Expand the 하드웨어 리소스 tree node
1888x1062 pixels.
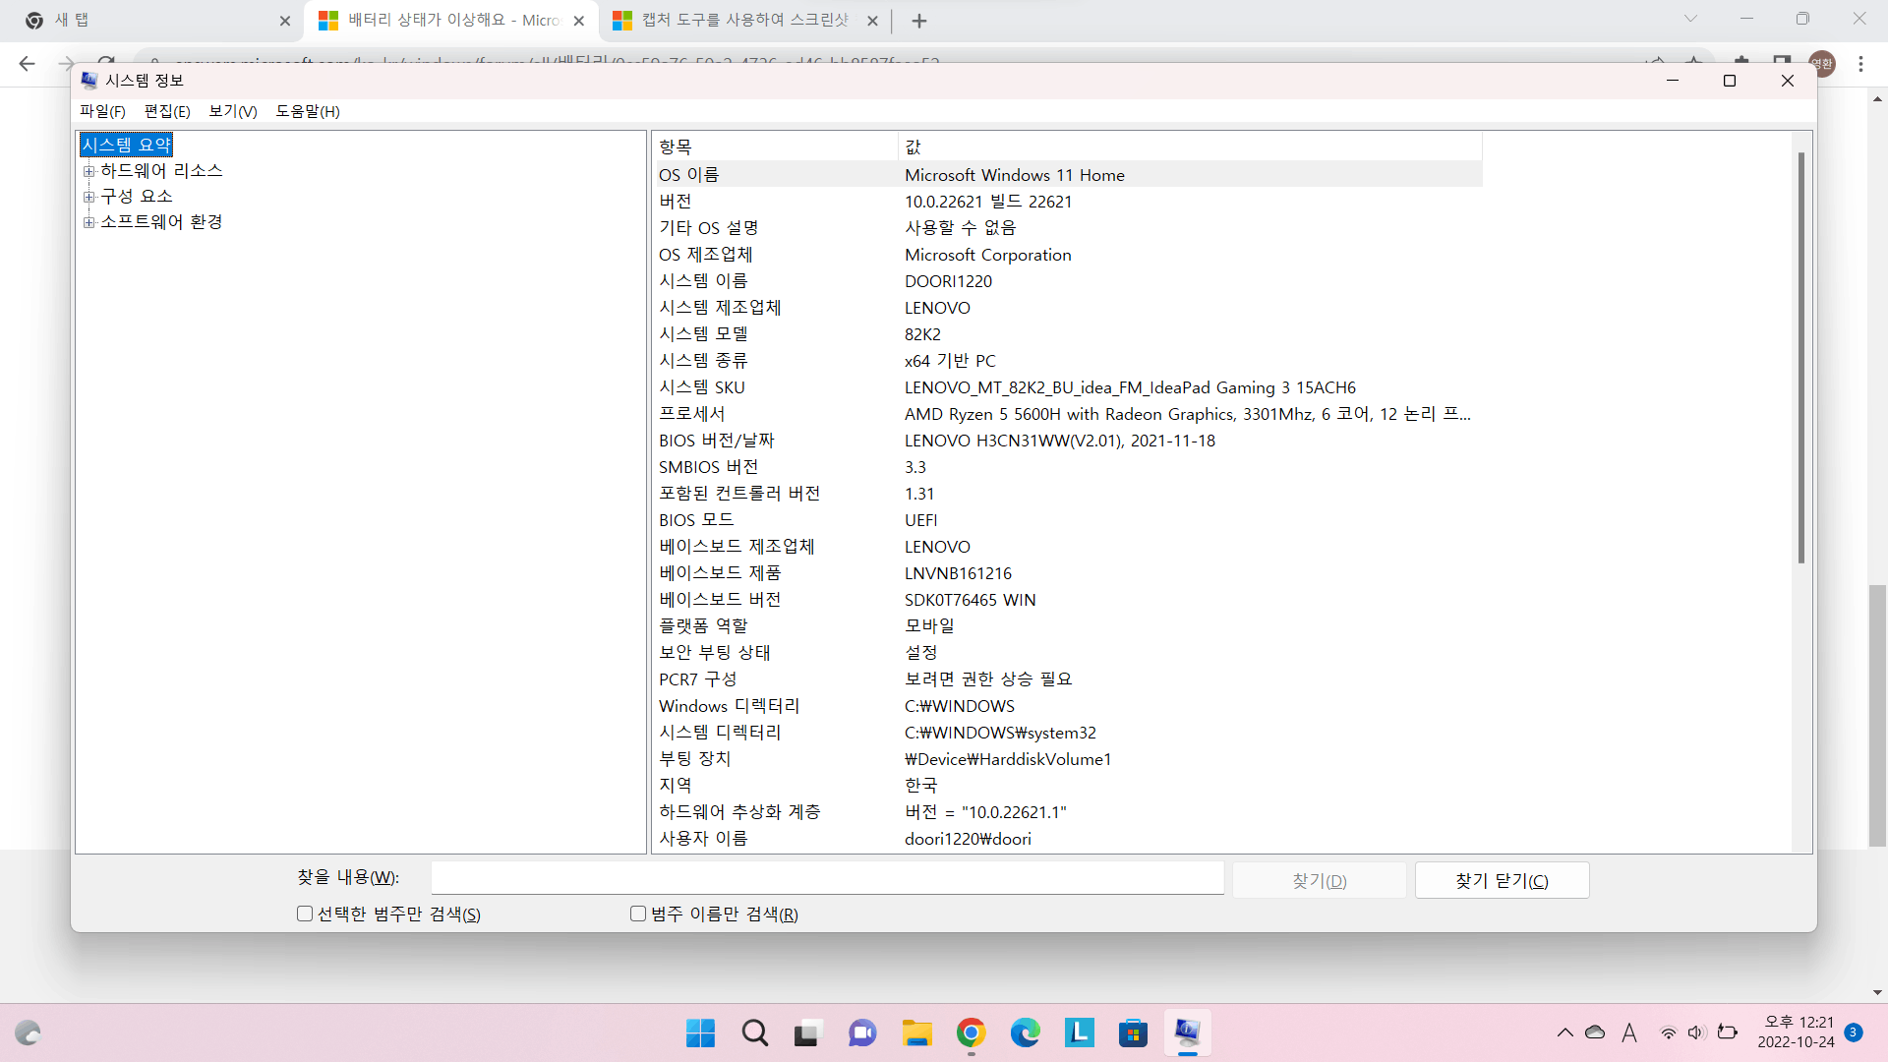[89, 171]
